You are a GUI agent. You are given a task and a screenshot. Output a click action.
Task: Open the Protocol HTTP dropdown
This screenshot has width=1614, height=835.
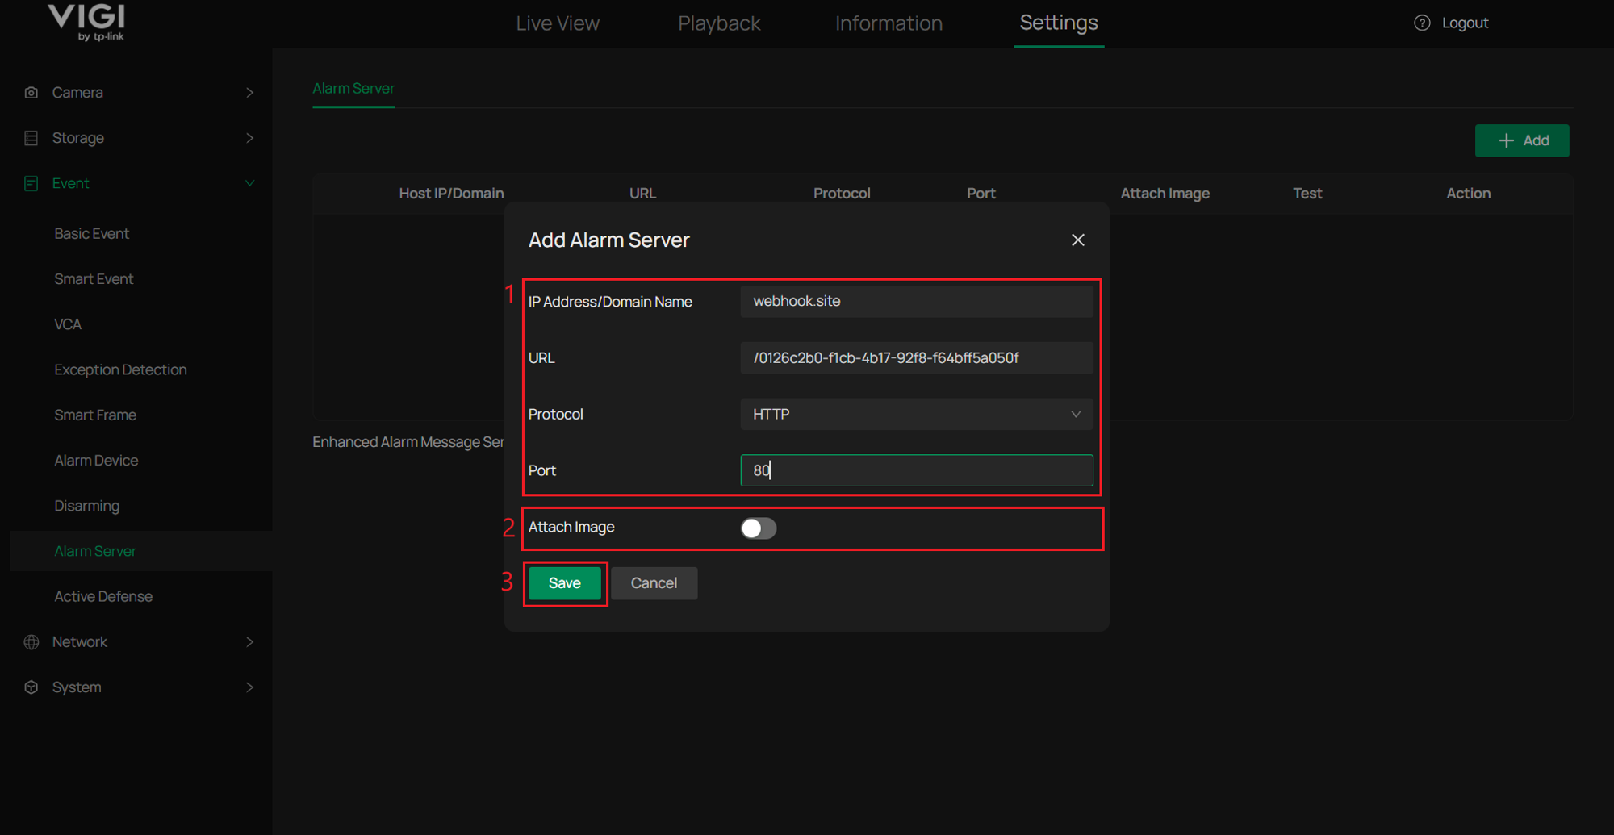pyautogui.click(x=917, y=414)
